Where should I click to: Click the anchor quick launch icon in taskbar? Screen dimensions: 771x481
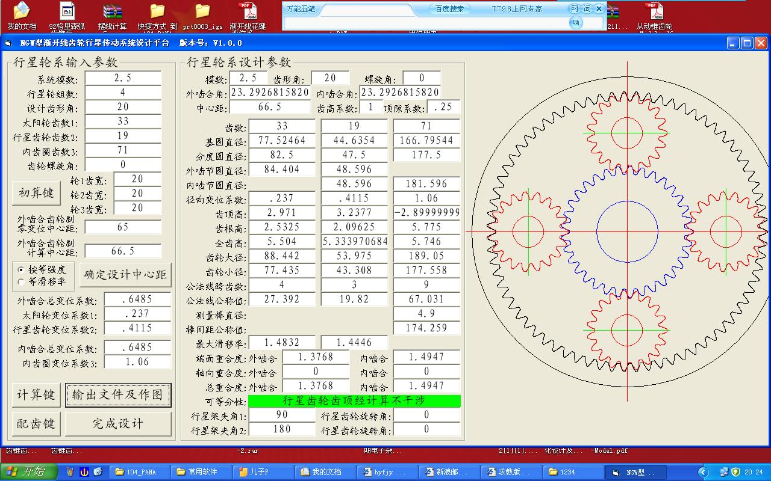(x=84, y=472)
